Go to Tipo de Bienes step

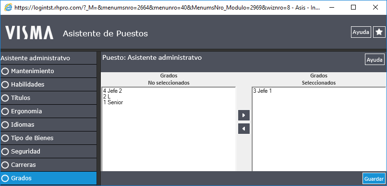coord(48,138)
